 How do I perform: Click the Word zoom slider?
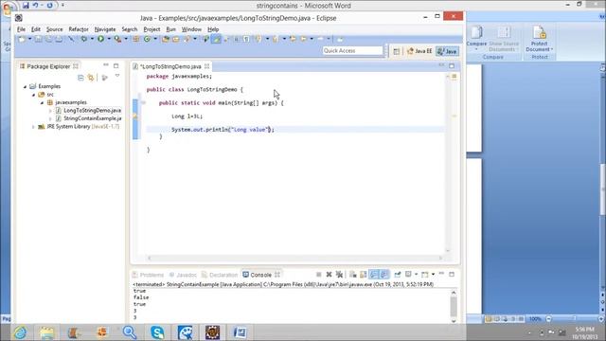[x=574, y=319]
